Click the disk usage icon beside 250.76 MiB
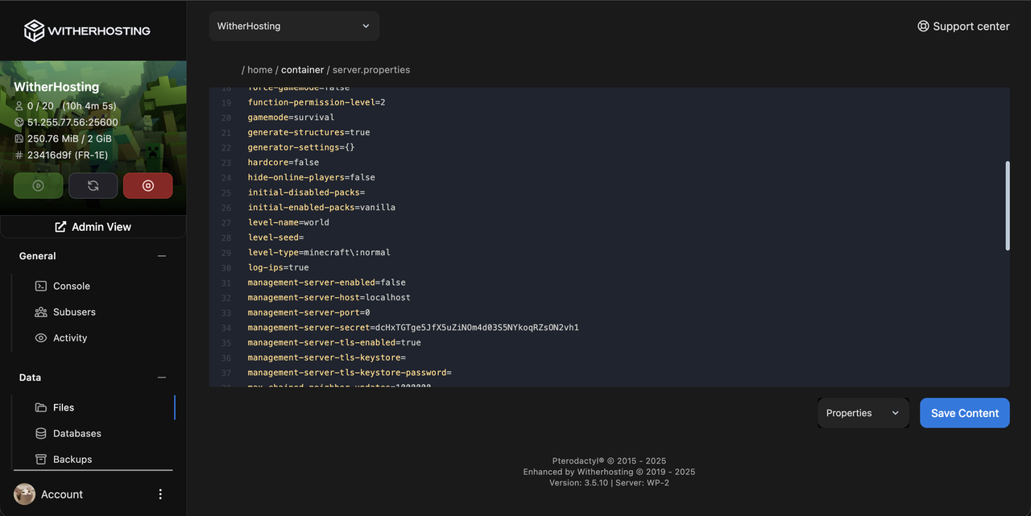1031x516 pixels. 19,138
